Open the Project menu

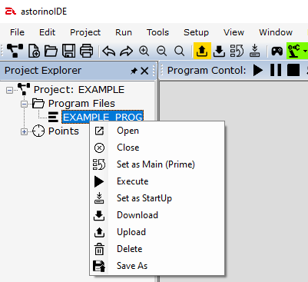(85, 32)
